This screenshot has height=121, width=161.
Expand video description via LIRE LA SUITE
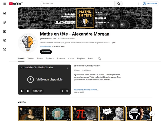[79, 92]
